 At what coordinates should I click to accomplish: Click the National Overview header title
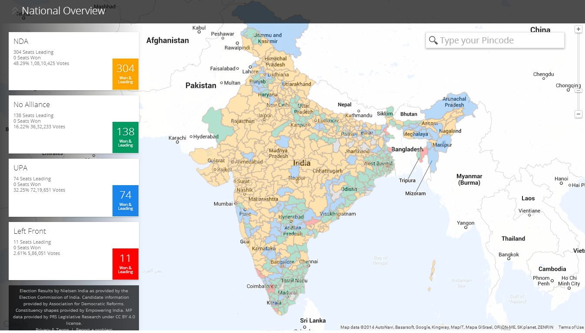click(x=63, y=11)
